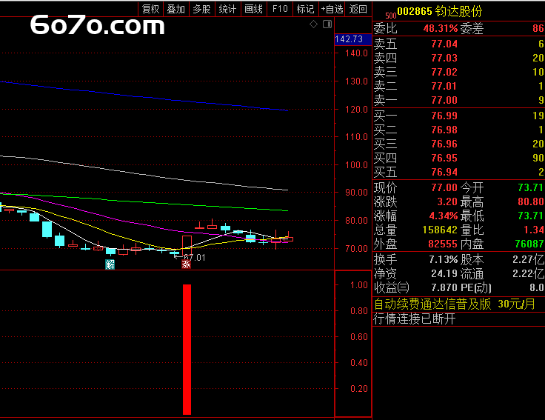Viewport: 545px width, 420px height.
Task: Click the 67.01 low price annotation
Action: (x=194, y=258)
